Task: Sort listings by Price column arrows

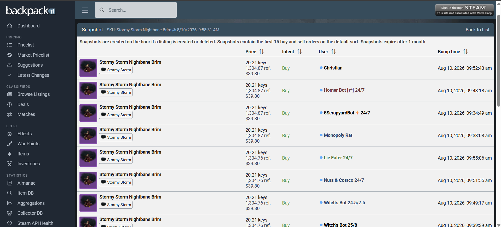Action: [261, 52]
